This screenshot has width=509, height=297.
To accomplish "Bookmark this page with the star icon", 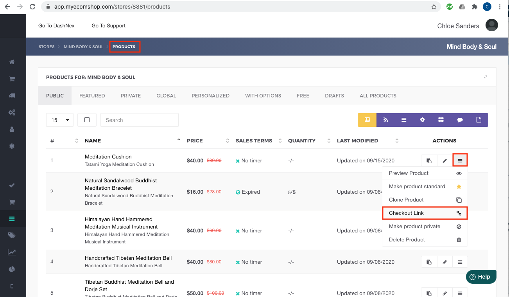I will click(x=434, y=7).
